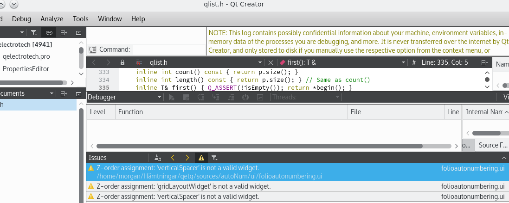Split the editor view next to Line 335
Viewport: 509px width, 203px height.
[485, 62]
